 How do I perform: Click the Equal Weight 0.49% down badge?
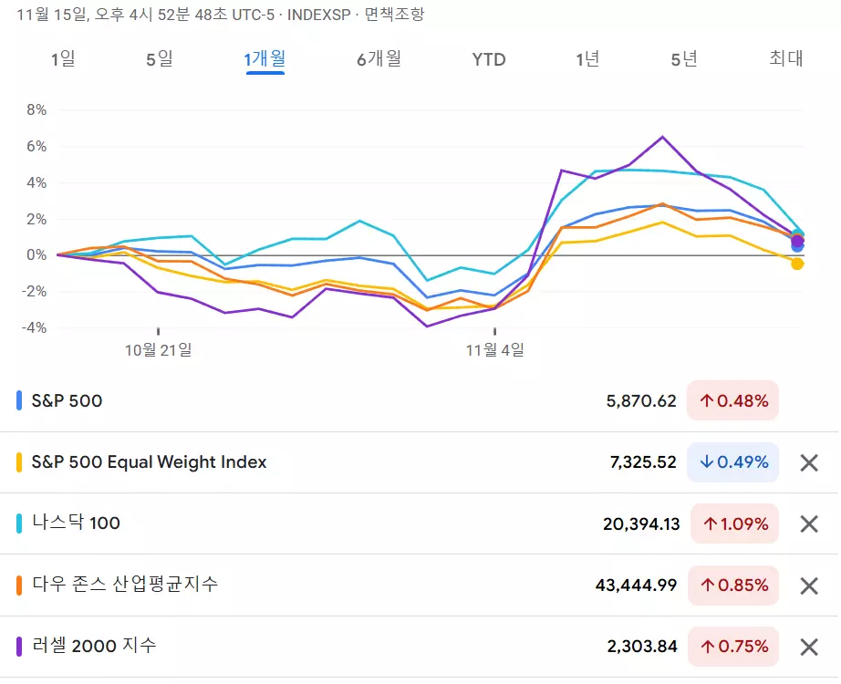tap(732, 462)
